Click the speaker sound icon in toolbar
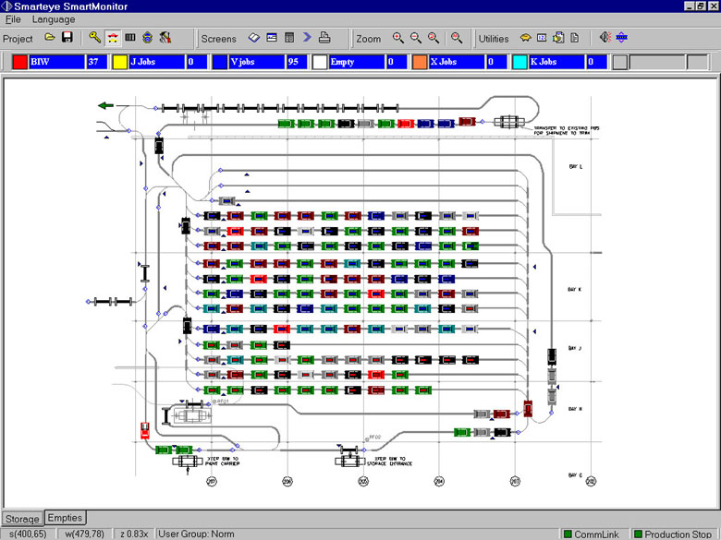This screenshot has height=540, width=721. click(x=605, y=38)
